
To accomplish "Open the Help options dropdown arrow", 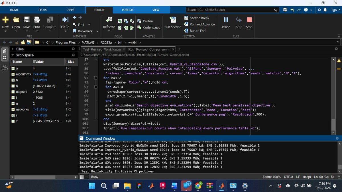I will click(x=311, y=10).
